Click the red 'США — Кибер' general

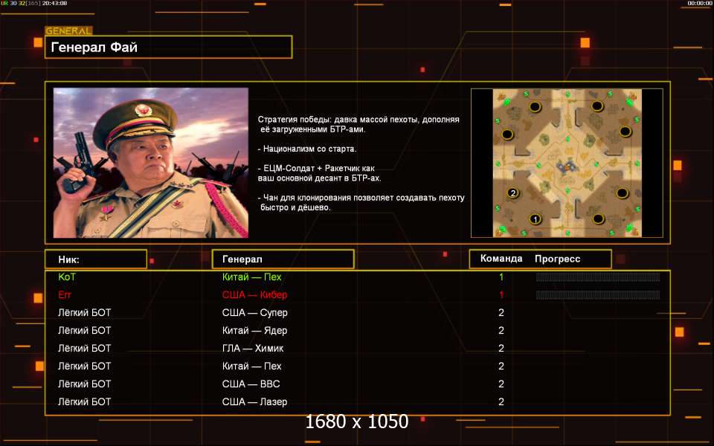[x=254, y=295]
